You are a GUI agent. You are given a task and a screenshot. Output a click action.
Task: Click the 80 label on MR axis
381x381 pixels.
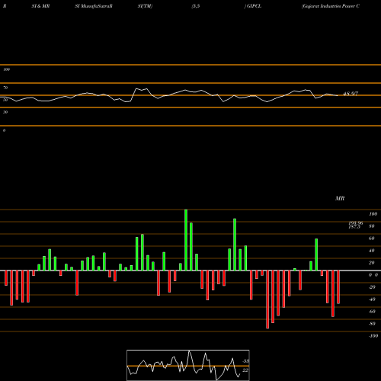pyautogui.click(x=372, y=226)
